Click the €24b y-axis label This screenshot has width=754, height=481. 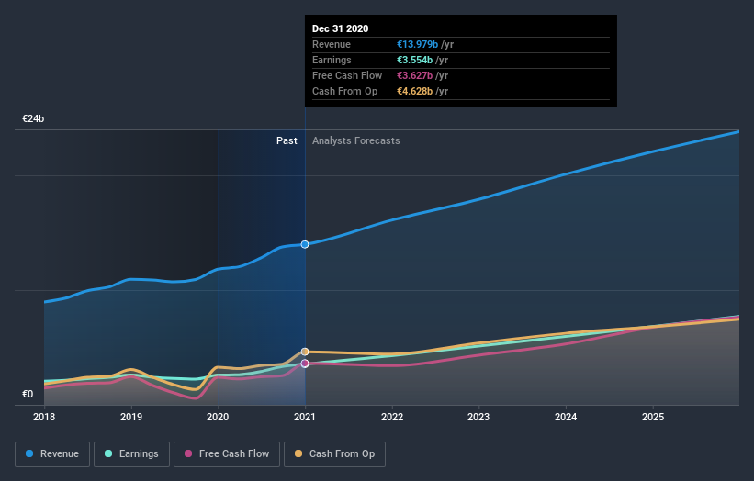33,118
